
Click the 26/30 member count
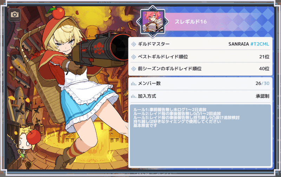click(x=262, y=83)
